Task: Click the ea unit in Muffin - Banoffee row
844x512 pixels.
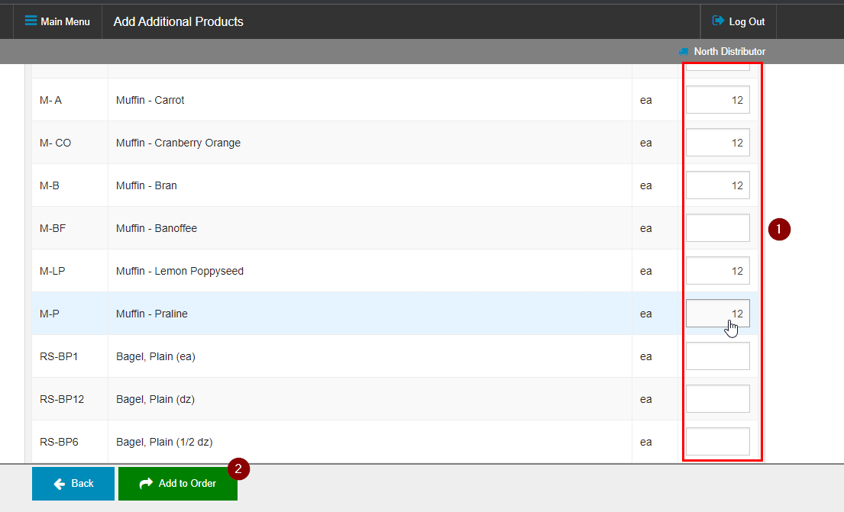Action: [646, 229]
